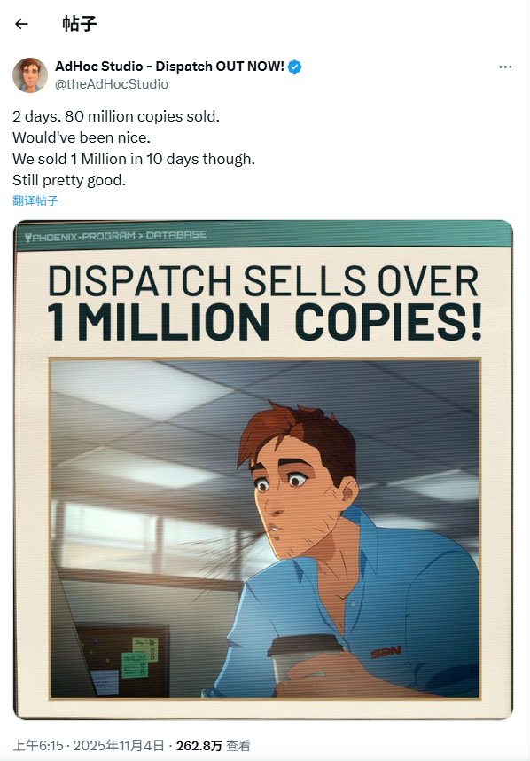530x761 pixels.
Task: Translate the post with 翻译帖子
Action: 35,200
